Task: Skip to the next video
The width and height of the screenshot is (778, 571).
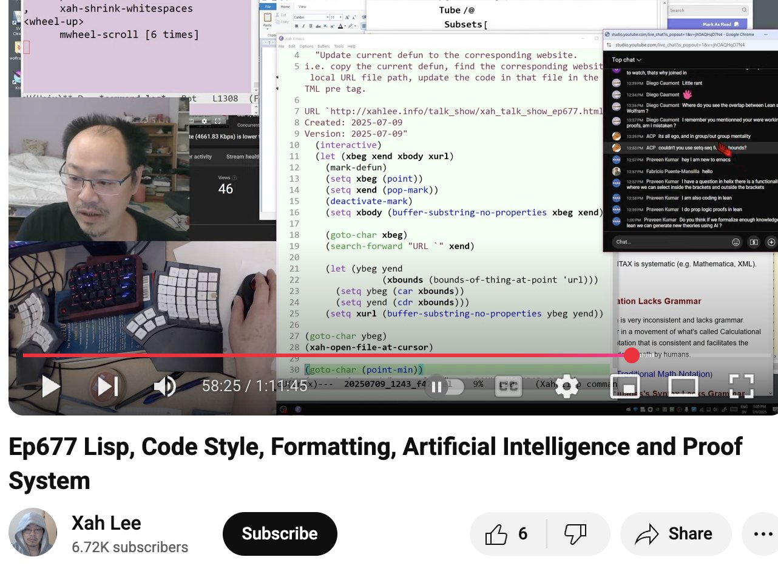Action: click(107, 386)
